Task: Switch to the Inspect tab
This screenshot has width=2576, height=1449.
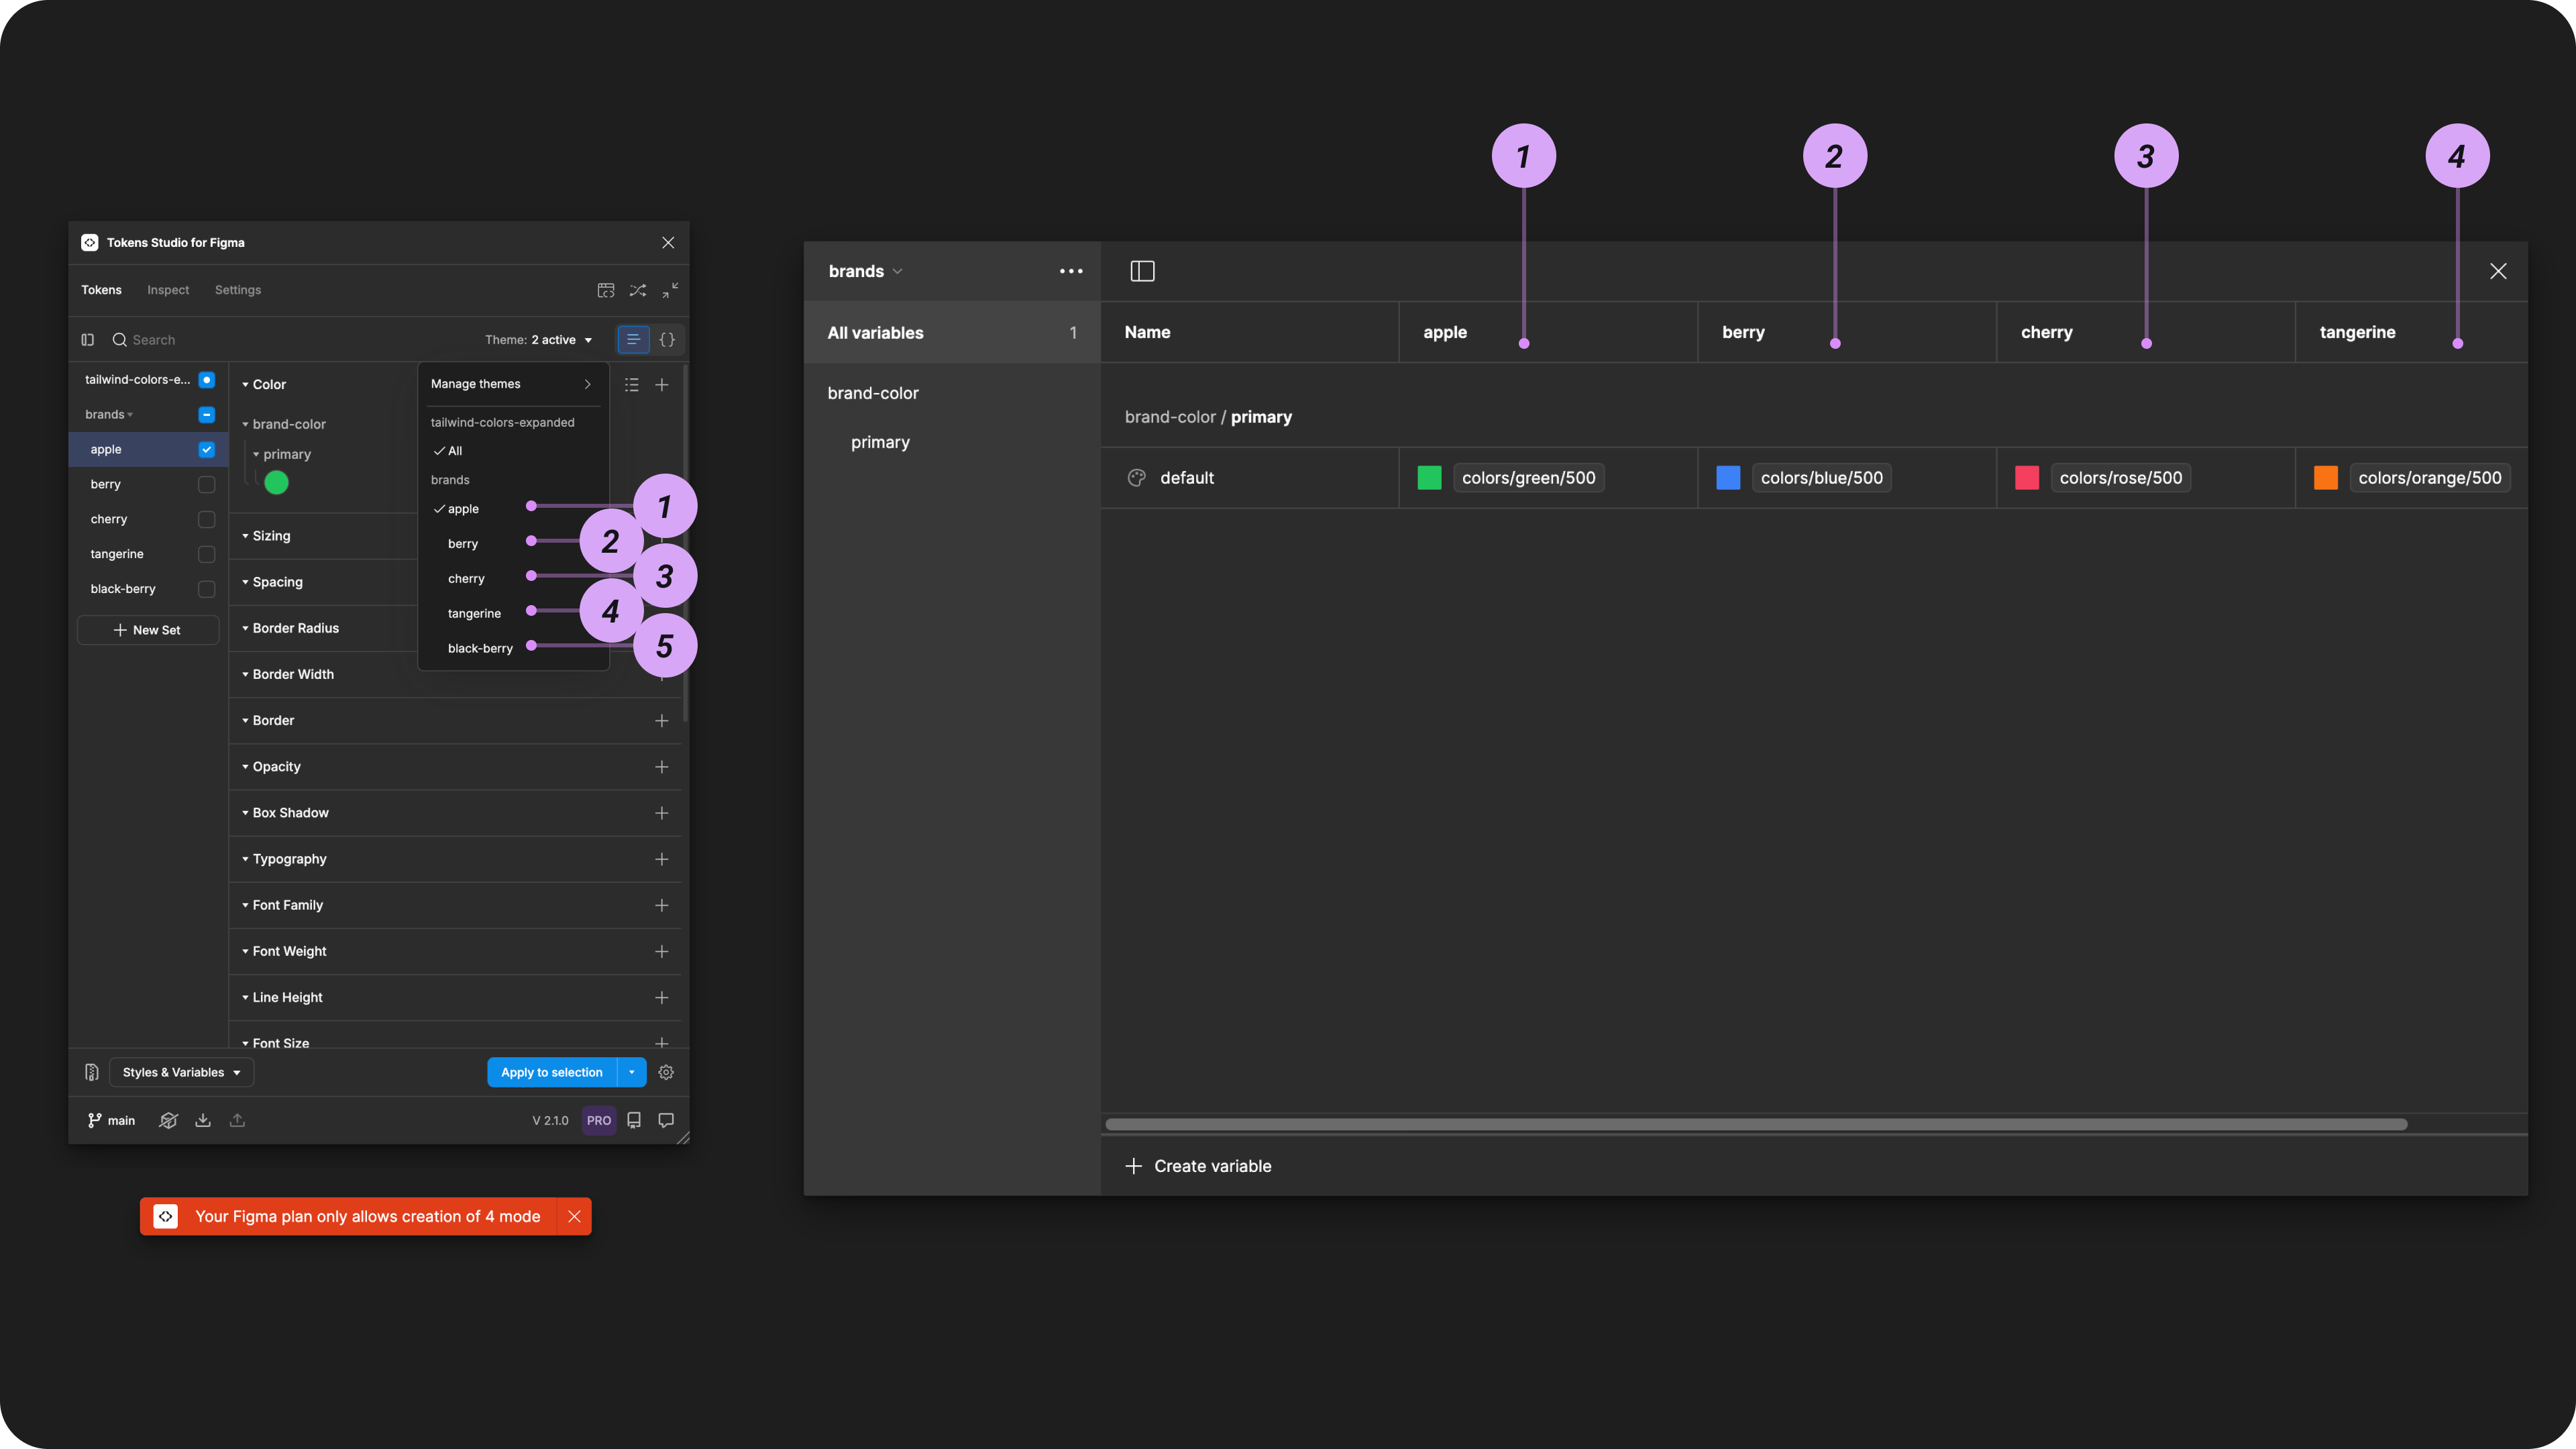Action: pyautogui.click(x=168, y=290)
